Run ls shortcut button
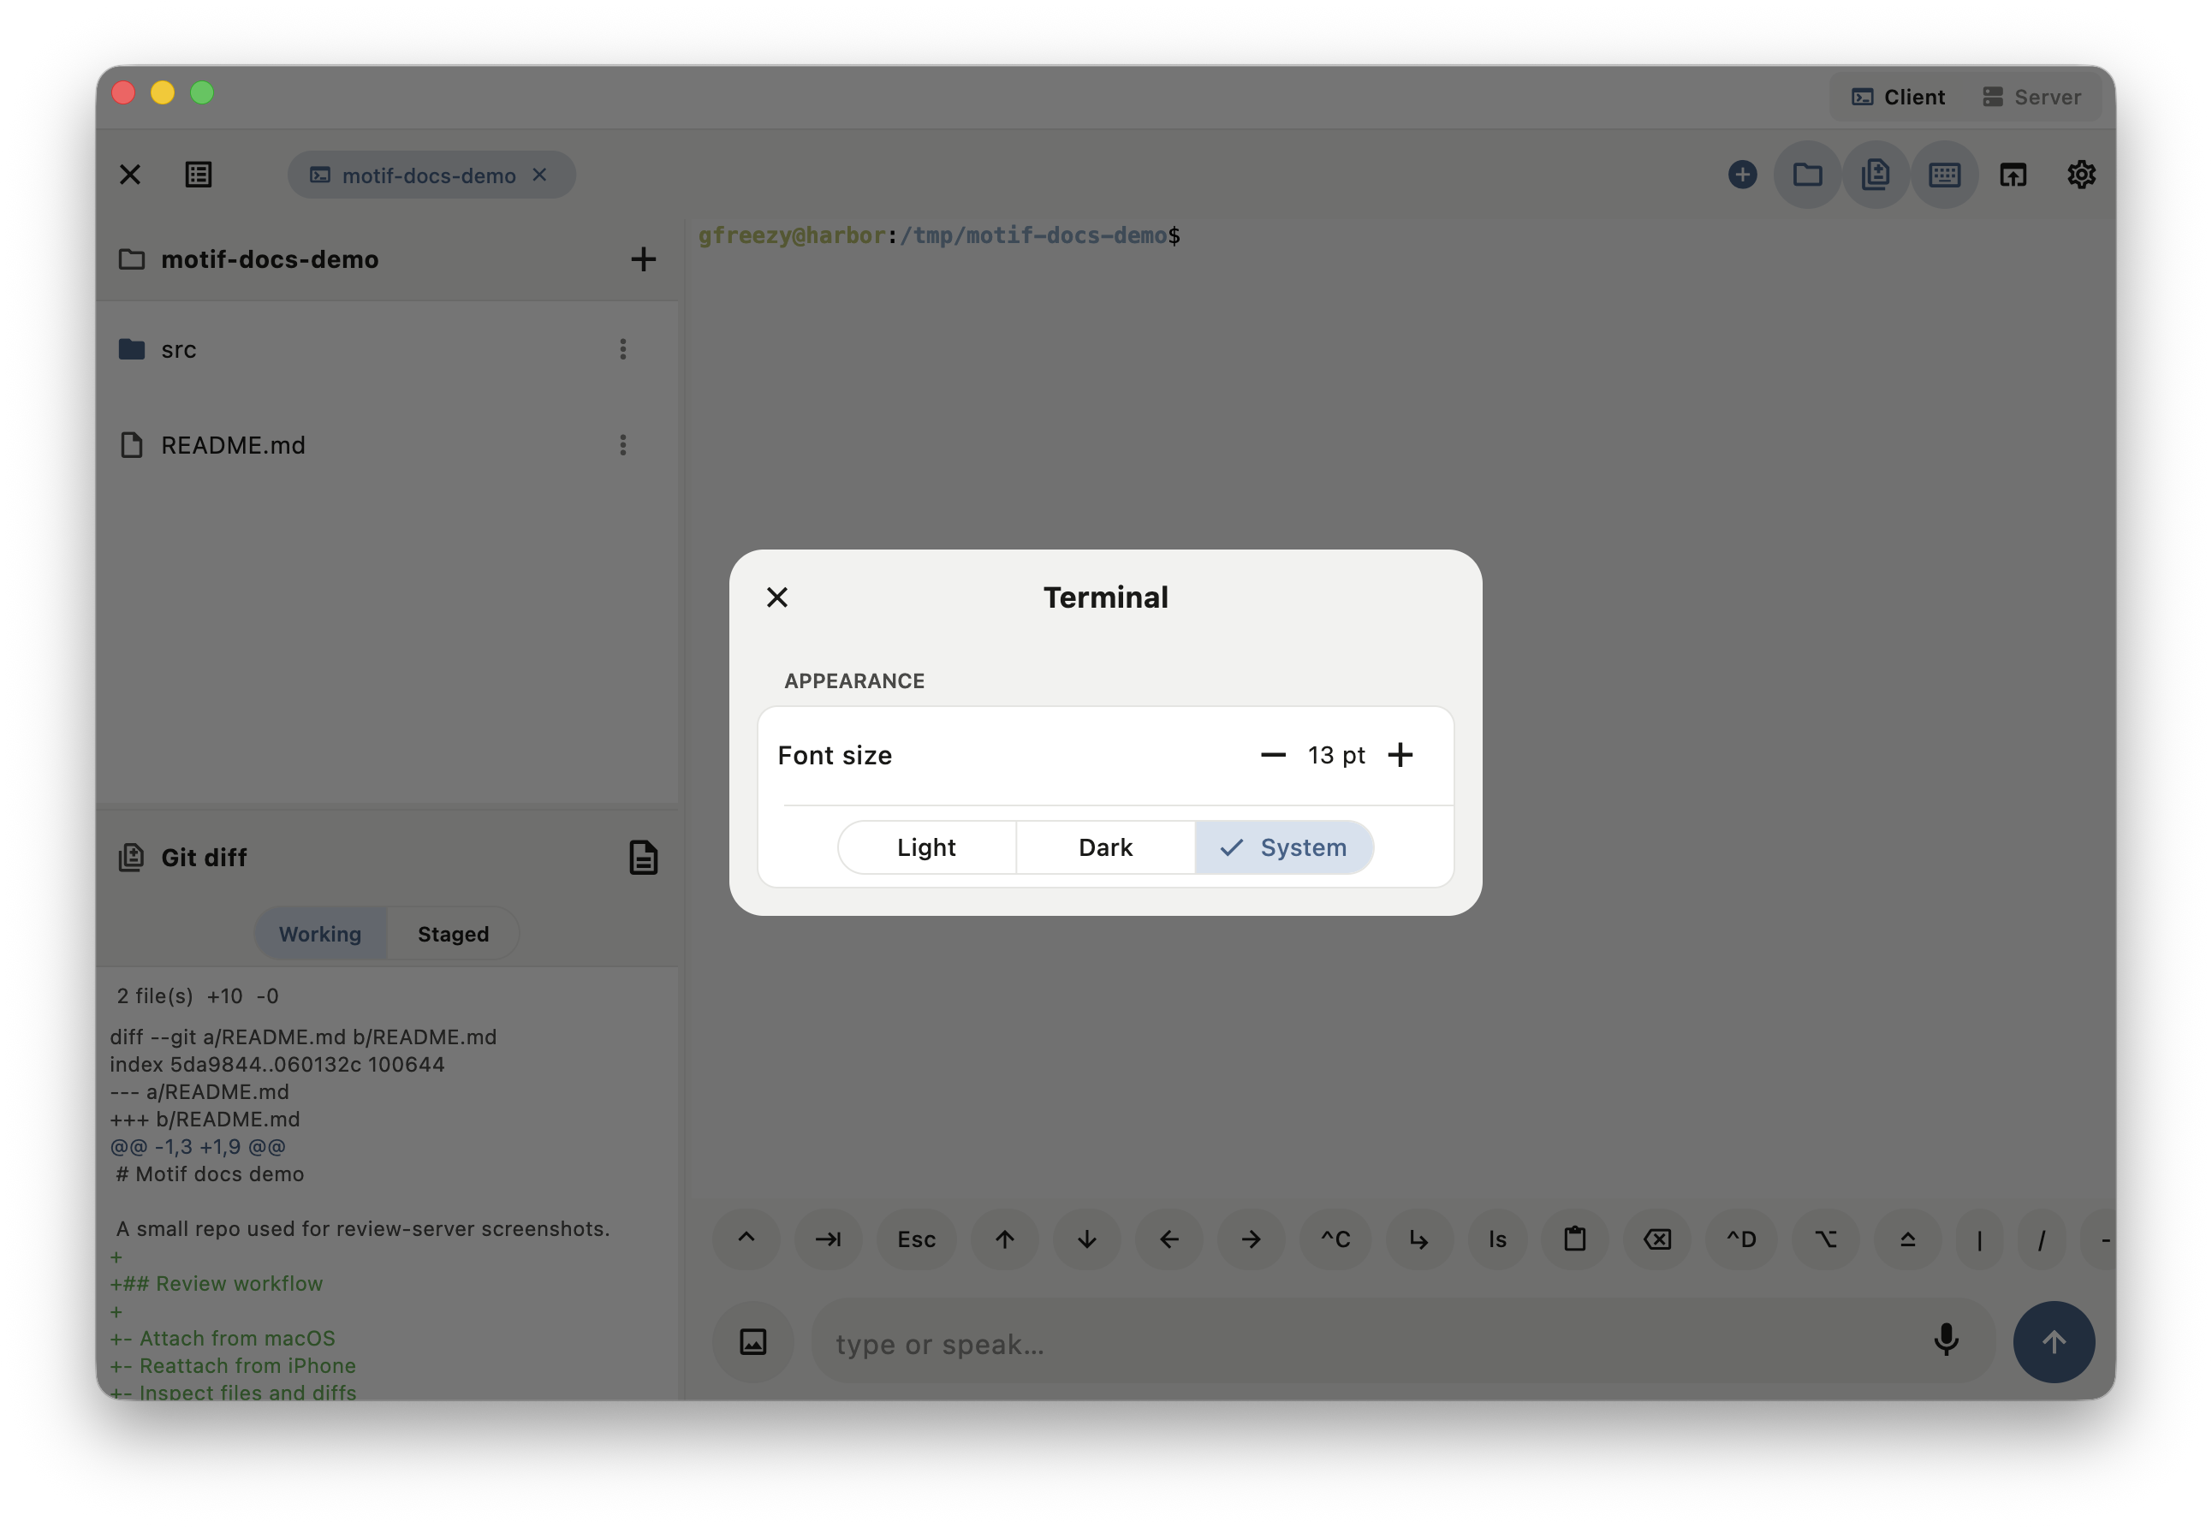Image resolution: width=2212 pixels, height=1527 pixels. (1497, 1239)
